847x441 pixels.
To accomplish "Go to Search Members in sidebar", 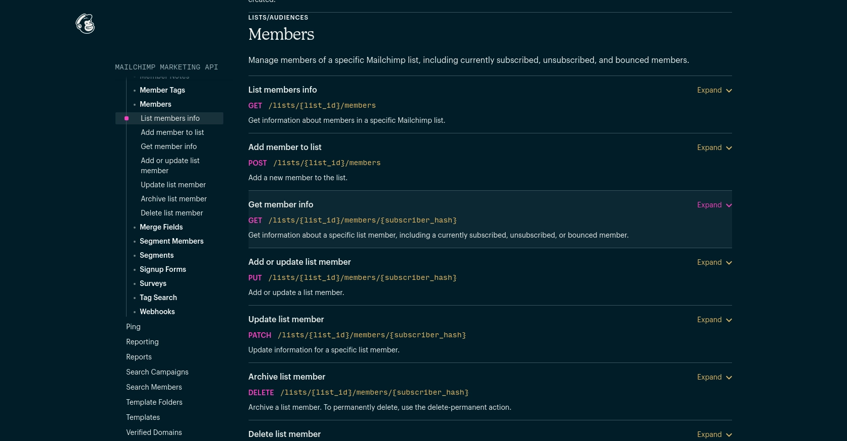I will (154, 387).
